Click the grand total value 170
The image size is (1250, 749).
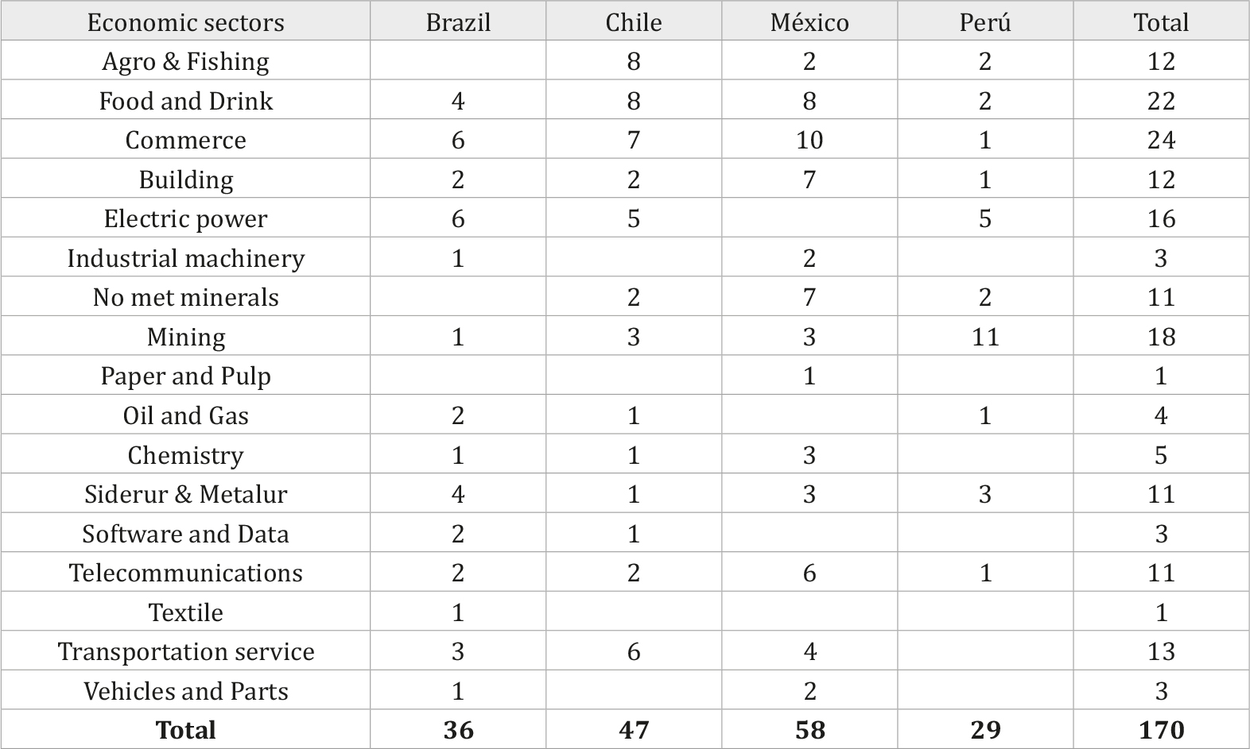pos(1161,730)
